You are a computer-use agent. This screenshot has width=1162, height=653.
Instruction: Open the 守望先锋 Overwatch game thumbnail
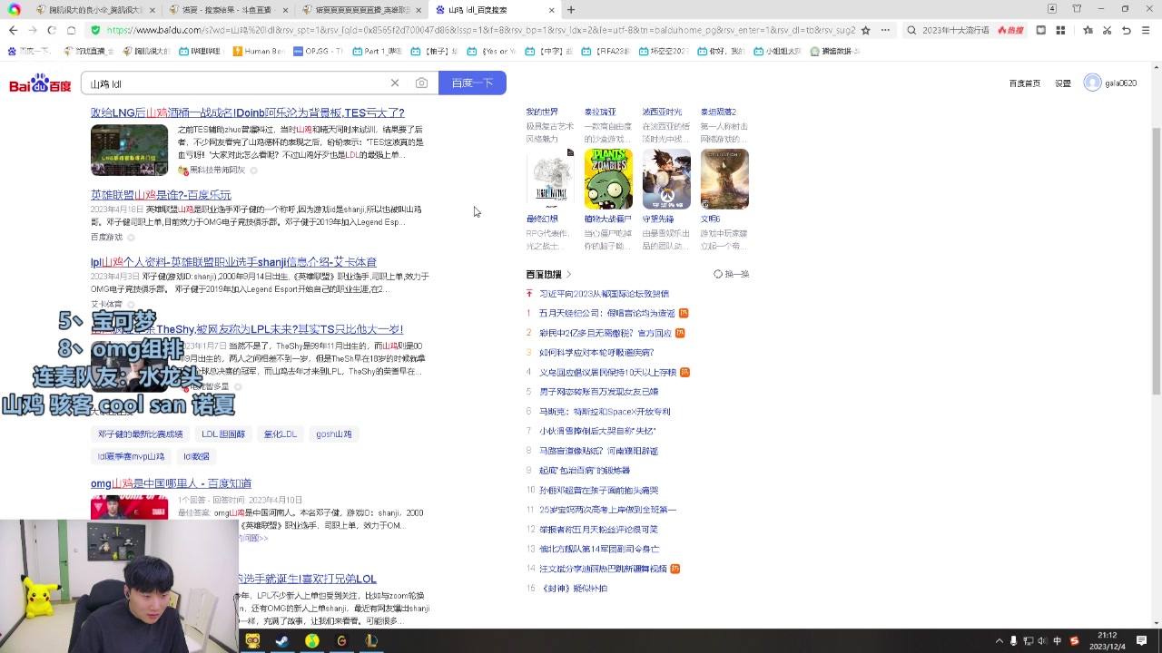click(666, 179)
